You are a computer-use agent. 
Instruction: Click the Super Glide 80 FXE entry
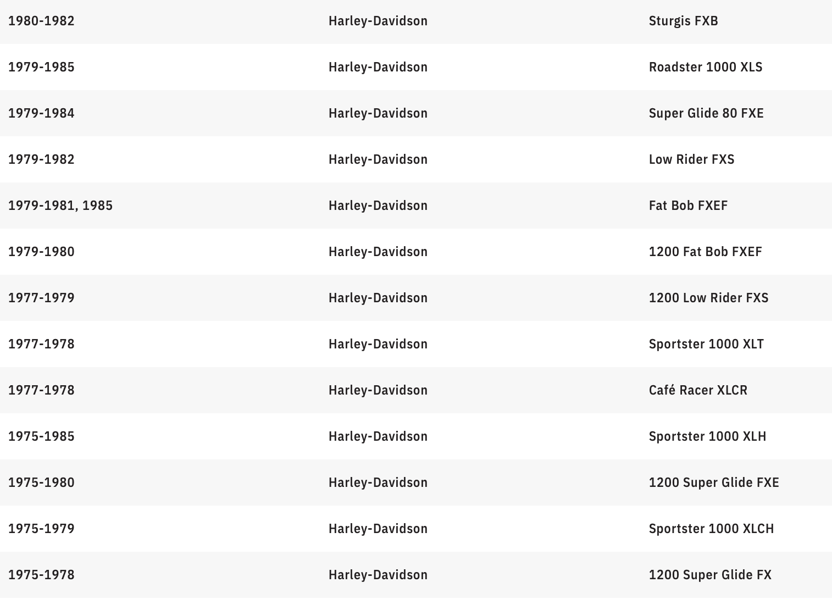coord(706,113)
